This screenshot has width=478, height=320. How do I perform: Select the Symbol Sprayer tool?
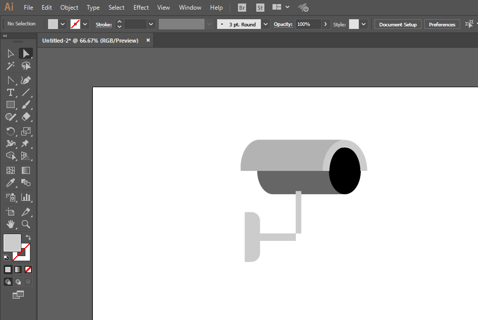click(x=11, y=197)
